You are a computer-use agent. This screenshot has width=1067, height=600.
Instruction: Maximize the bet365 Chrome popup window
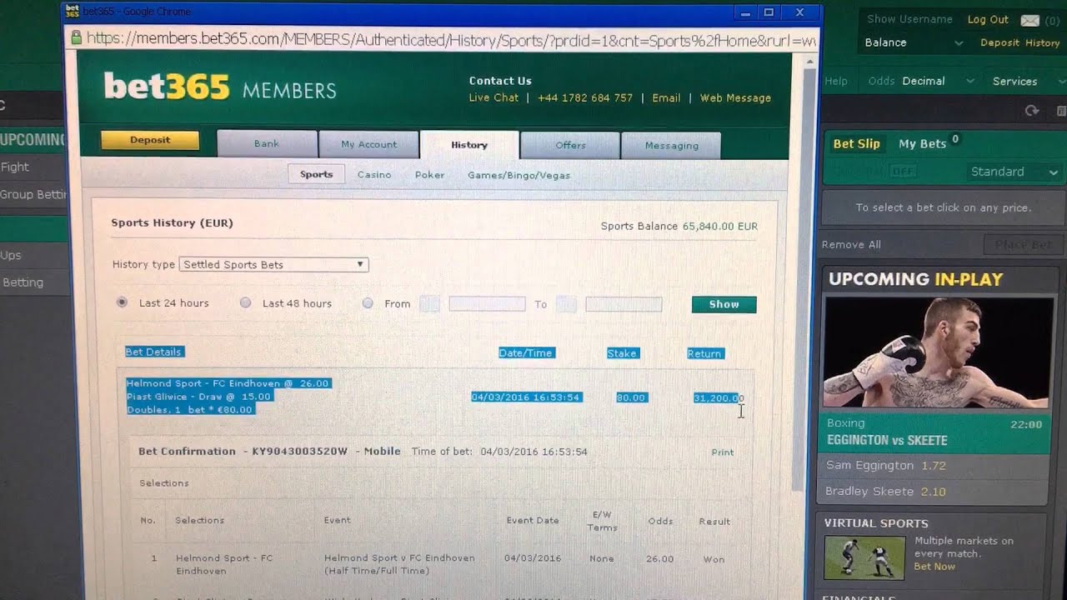(x=769, y=12)
